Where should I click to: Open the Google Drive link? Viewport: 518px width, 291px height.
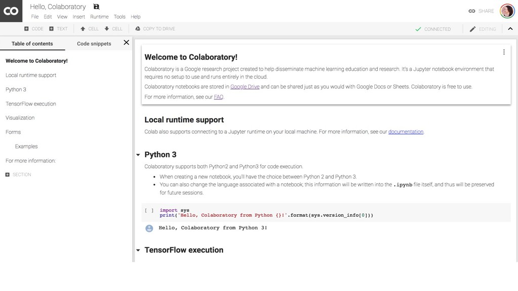pos(245,87)
